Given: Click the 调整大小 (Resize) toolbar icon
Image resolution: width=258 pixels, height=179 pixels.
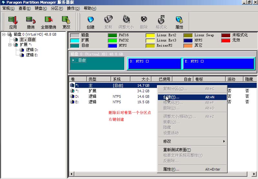Looking at the screenshot, I should (126, 19).
